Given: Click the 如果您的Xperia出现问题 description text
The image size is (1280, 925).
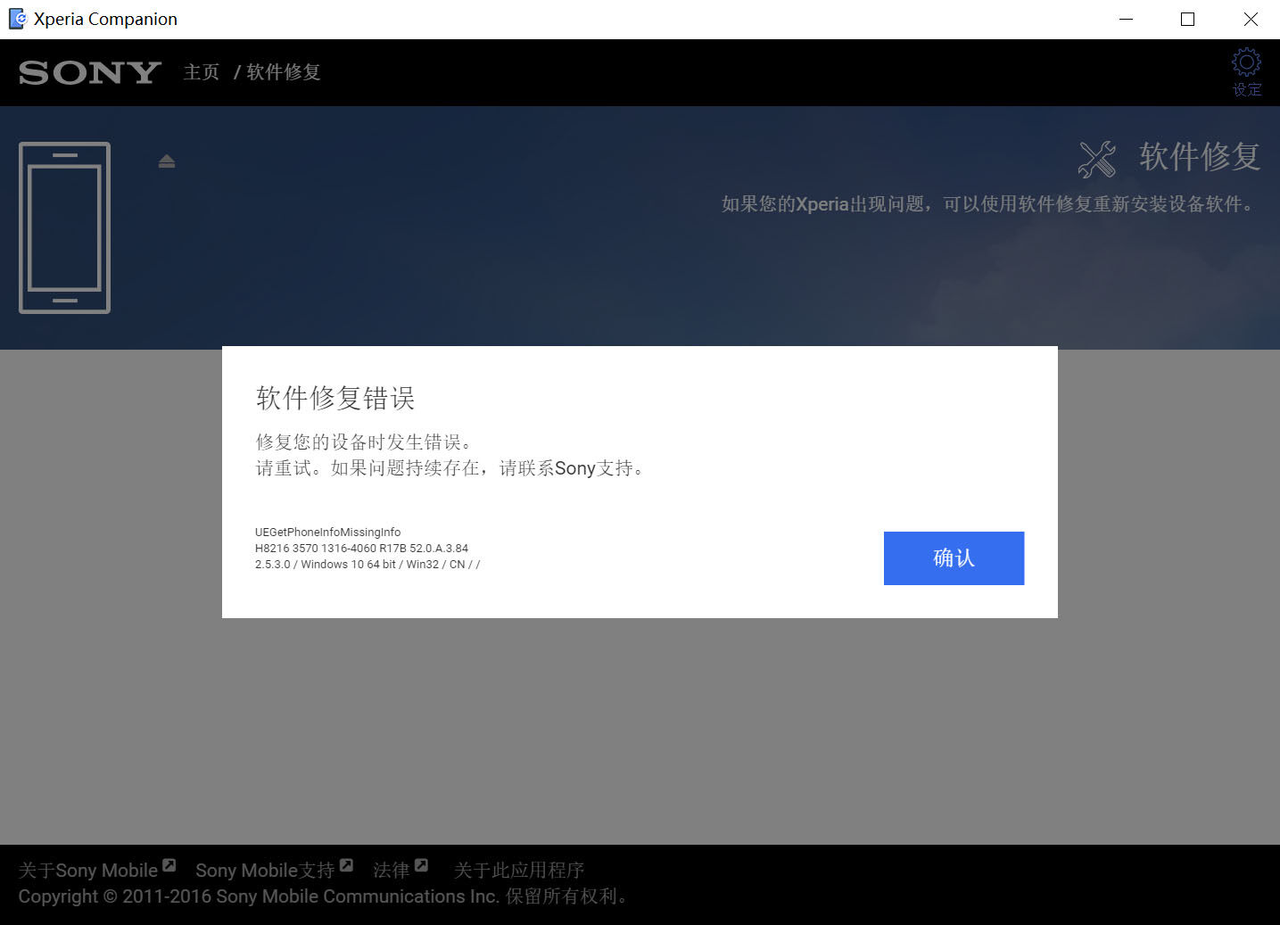Looking at the screenshot, I should (x=989, y=204).
